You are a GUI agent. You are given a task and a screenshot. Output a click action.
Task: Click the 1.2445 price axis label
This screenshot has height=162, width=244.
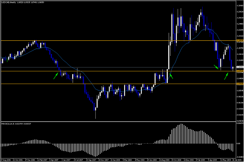click(x=240, y=24)
